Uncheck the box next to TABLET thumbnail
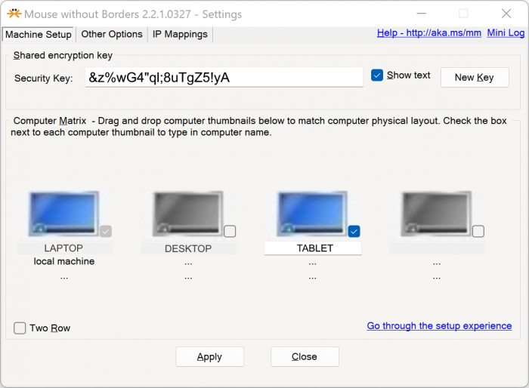The width and height of the screenshot is (529, 388). 354,231
